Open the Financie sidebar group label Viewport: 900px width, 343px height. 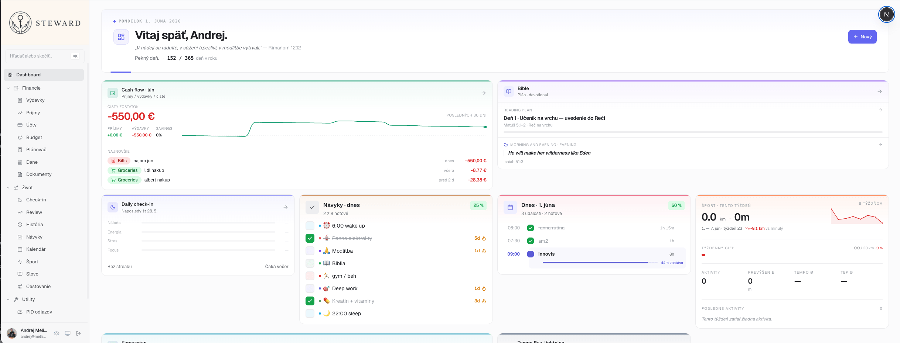31,88
